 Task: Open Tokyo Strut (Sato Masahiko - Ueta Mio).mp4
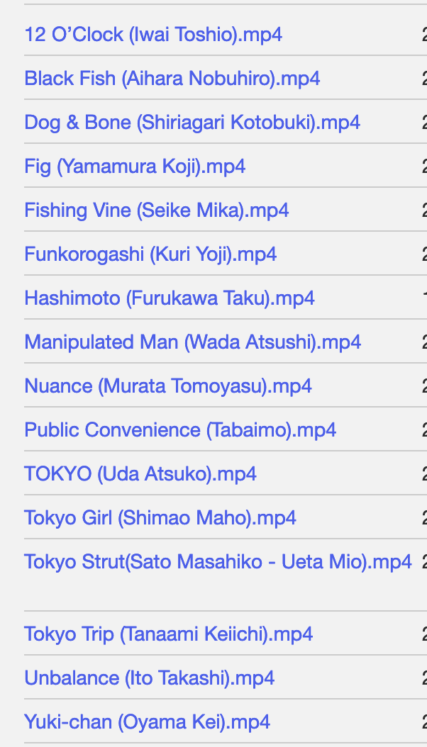[x=218, y=562]
